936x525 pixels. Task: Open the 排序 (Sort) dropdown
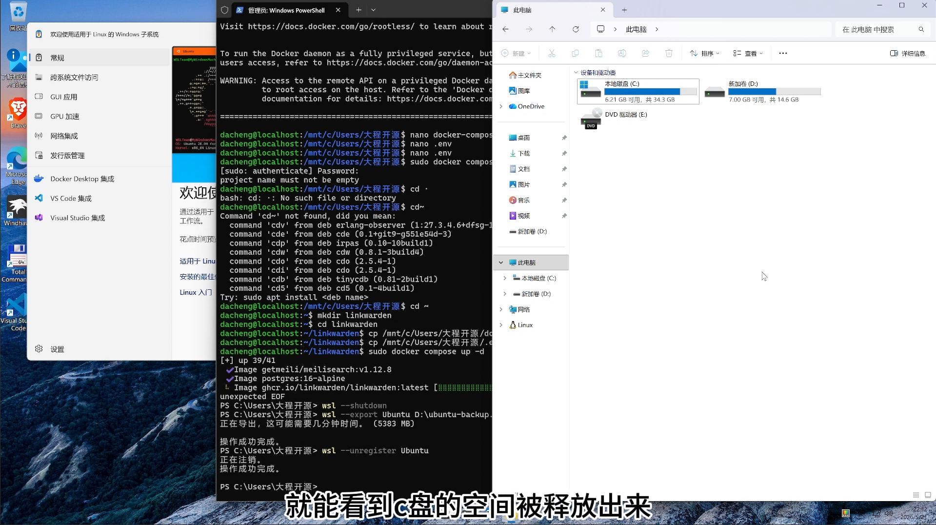coord(704,53)
